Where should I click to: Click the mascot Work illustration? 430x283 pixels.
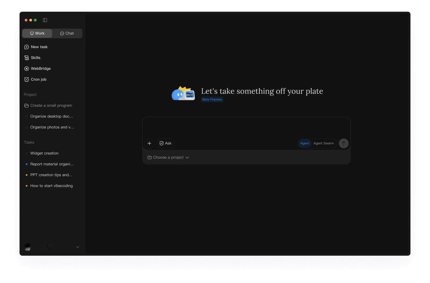[183, 94]
